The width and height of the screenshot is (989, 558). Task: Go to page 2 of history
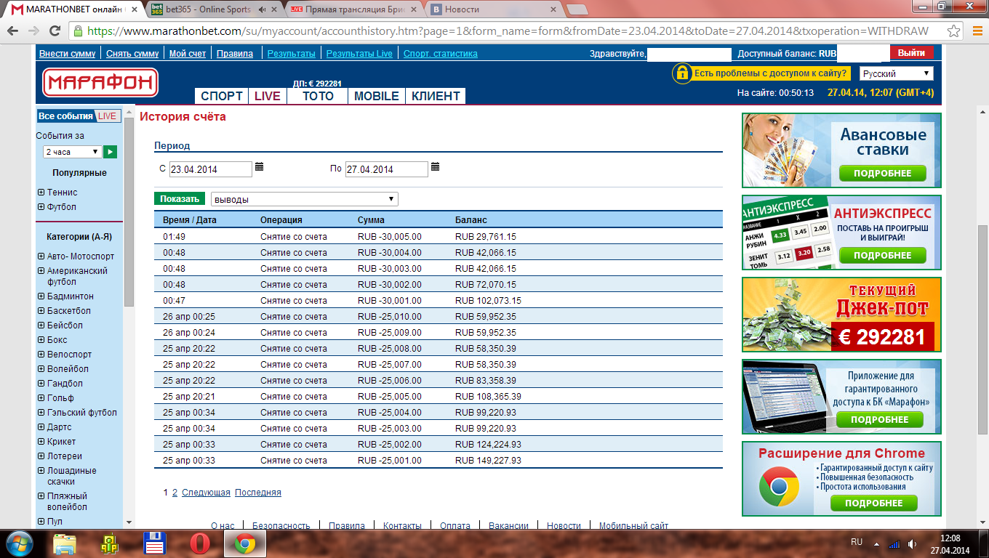tap(175, 493)
